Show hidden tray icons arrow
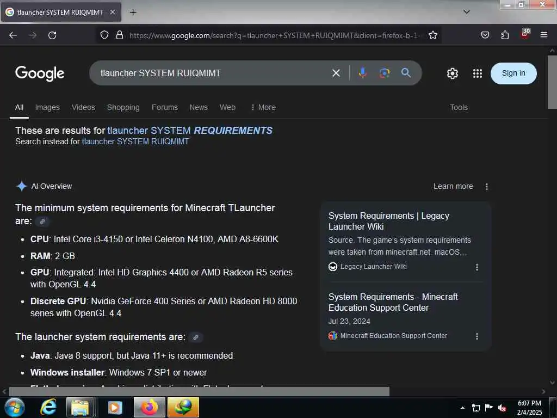 (462, 408)
